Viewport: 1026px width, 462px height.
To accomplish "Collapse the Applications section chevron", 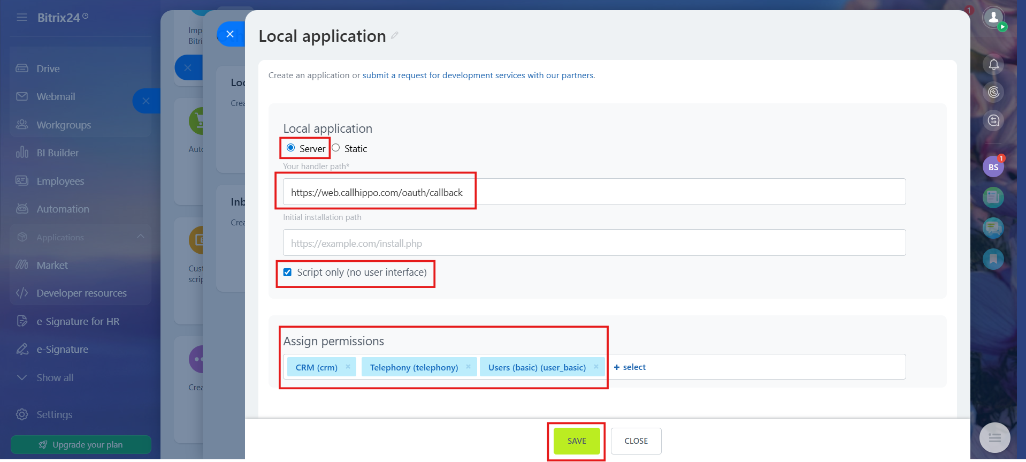I will click(x=140, y=237).
